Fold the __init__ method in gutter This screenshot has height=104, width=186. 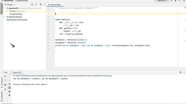(x=55, y=22)
